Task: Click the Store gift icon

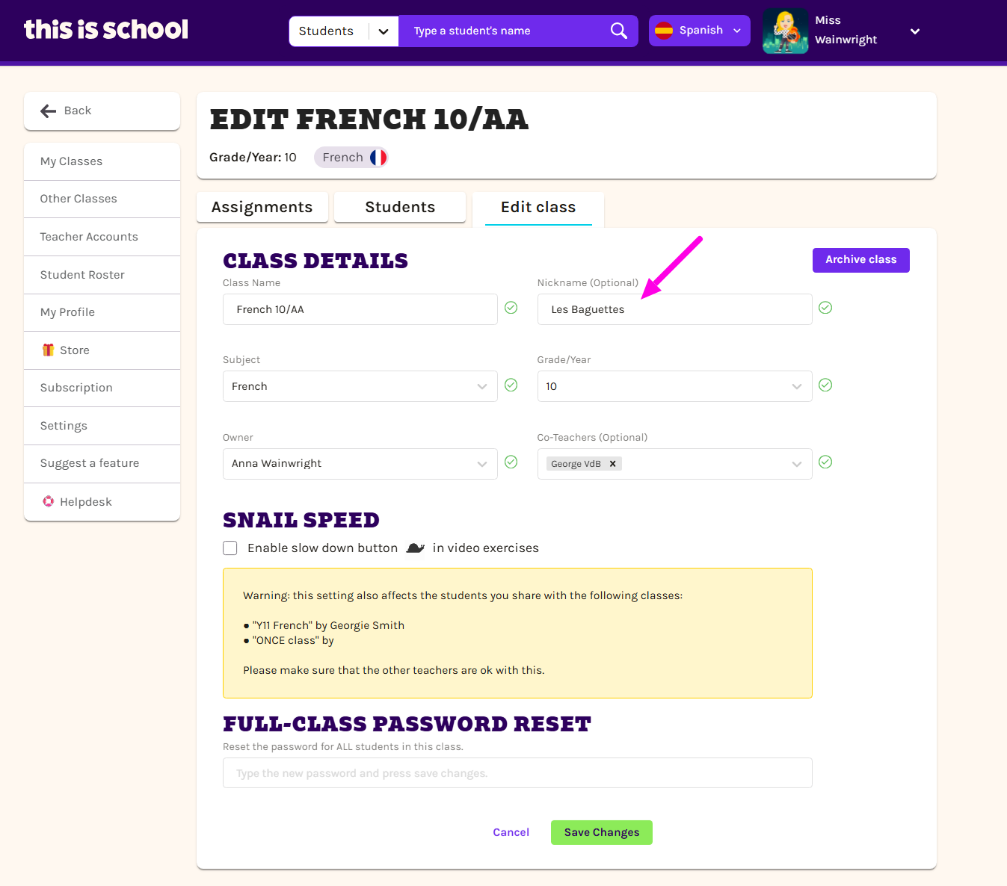Action: pyautogui.click(x=49, y=350)
